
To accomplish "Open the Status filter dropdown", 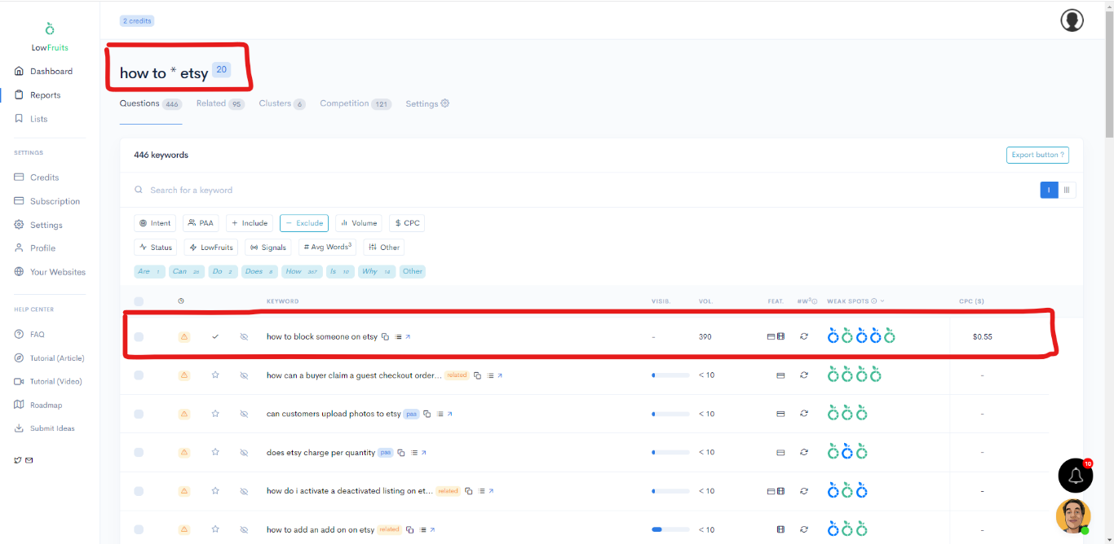I will pyautogui.click(x=156, y=248).
